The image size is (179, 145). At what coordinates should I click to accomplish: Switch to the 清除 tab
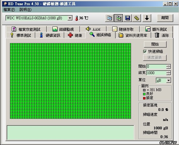click(162, 35)
